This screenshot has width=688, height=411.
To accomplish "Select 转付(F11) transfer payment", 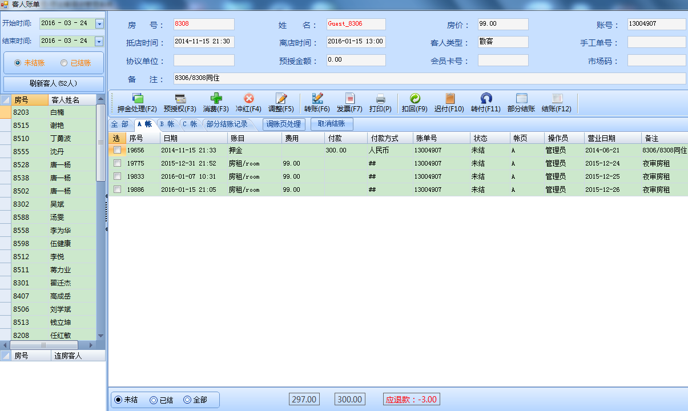I will click(486, 103).
